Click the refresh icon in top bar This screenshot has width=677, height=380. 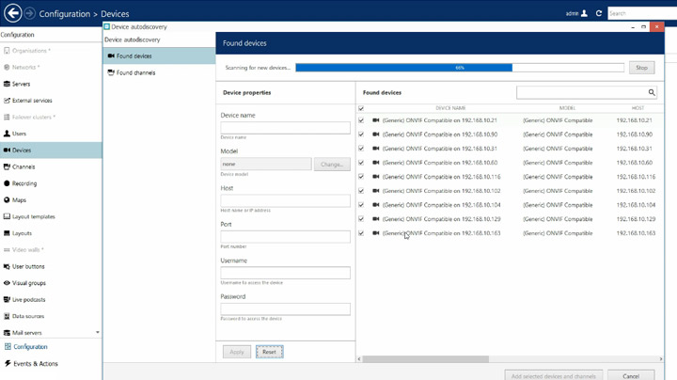598,13
